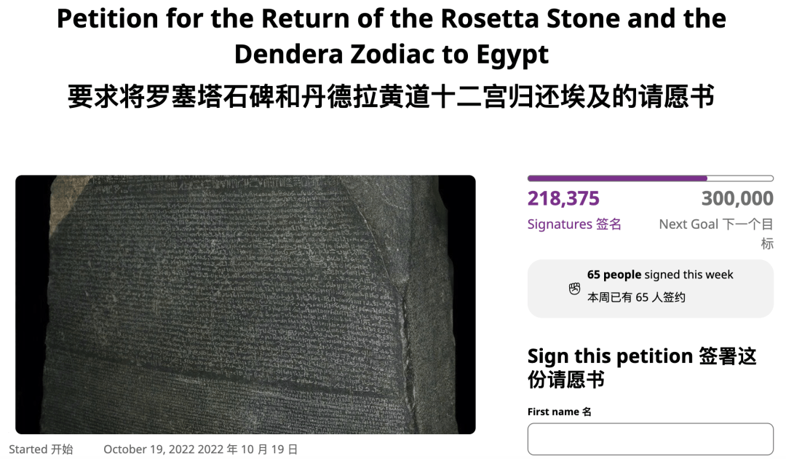Click the Next Goal label
This screenshot has height=459, width=786.
point(688,224)
